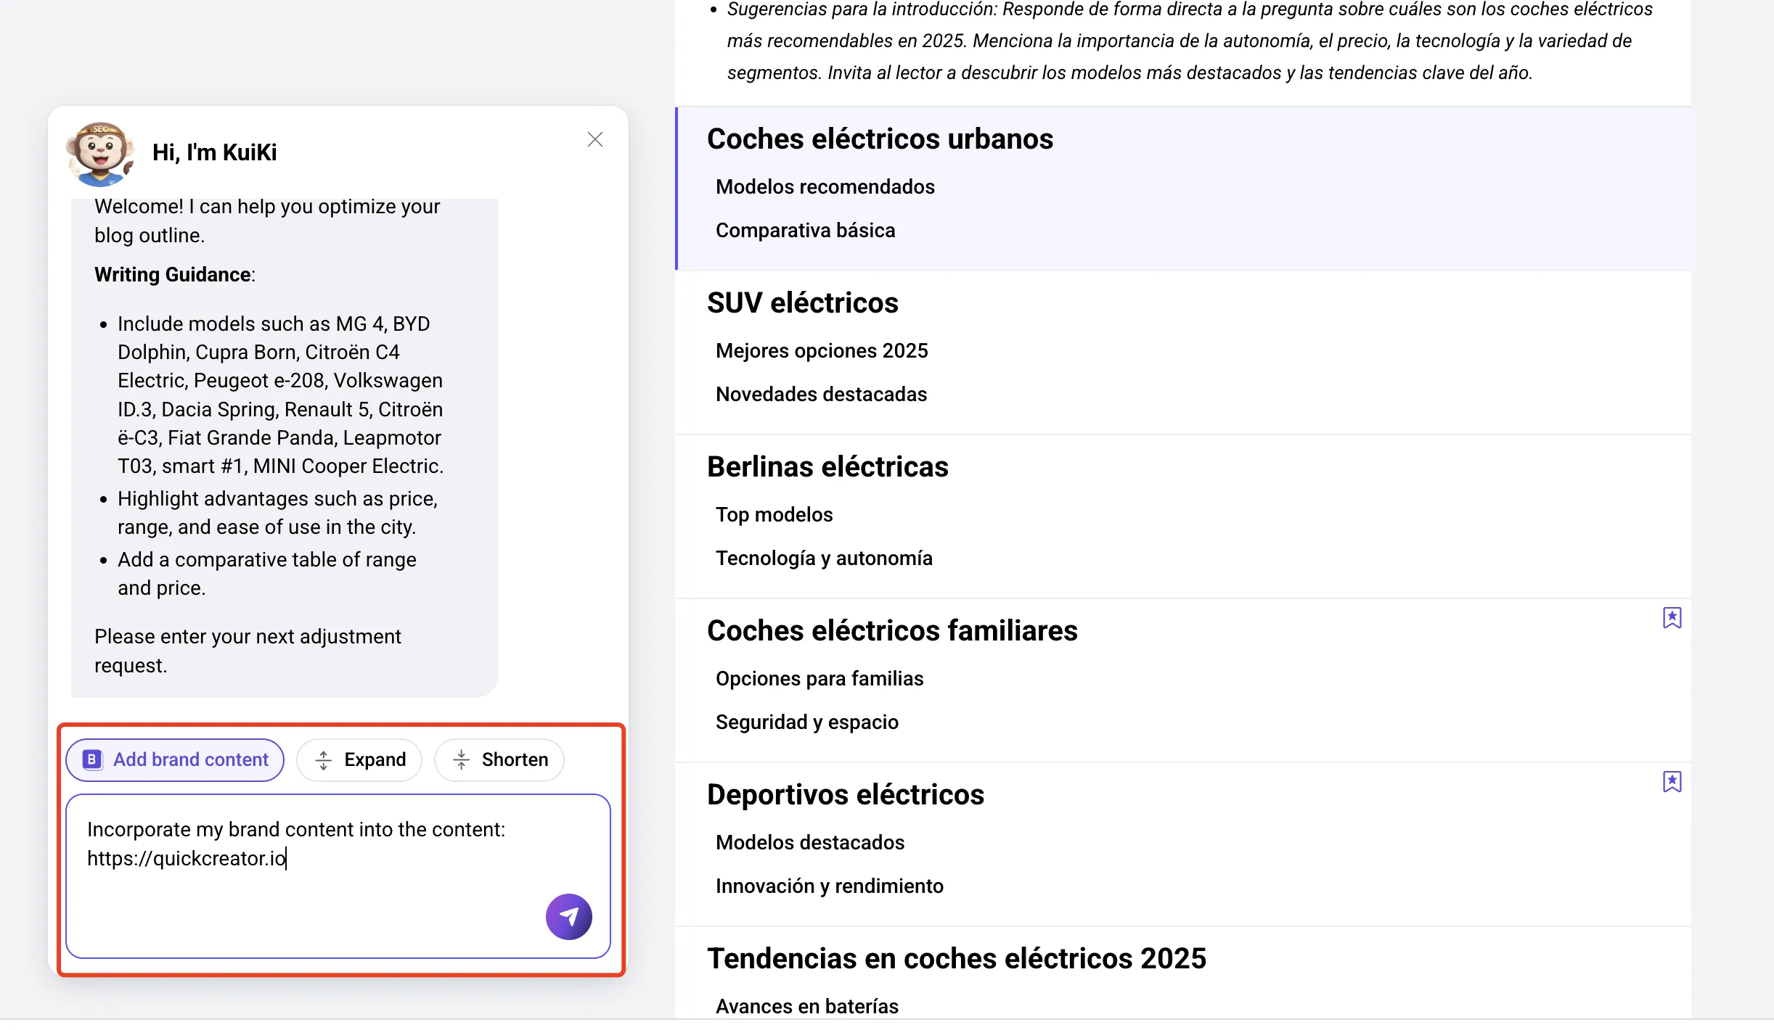Select the Berlinas eléctricas heading
Viewport: 1774px width, 1030px height.
point(827,466)
